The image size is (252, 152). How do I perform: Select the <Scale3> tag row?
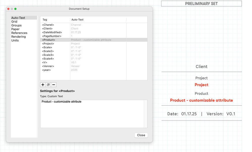94,55
